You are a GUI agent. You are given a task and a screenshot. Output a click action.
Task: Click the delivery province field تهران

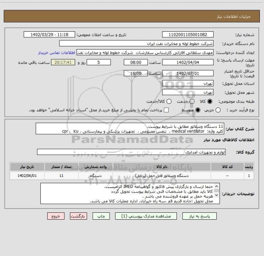[188, 84]
